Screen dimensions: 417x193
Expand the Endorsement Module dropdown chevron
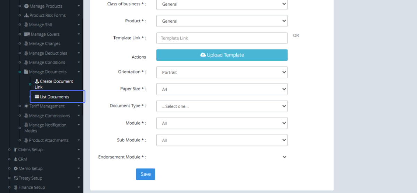click(284, 157)
